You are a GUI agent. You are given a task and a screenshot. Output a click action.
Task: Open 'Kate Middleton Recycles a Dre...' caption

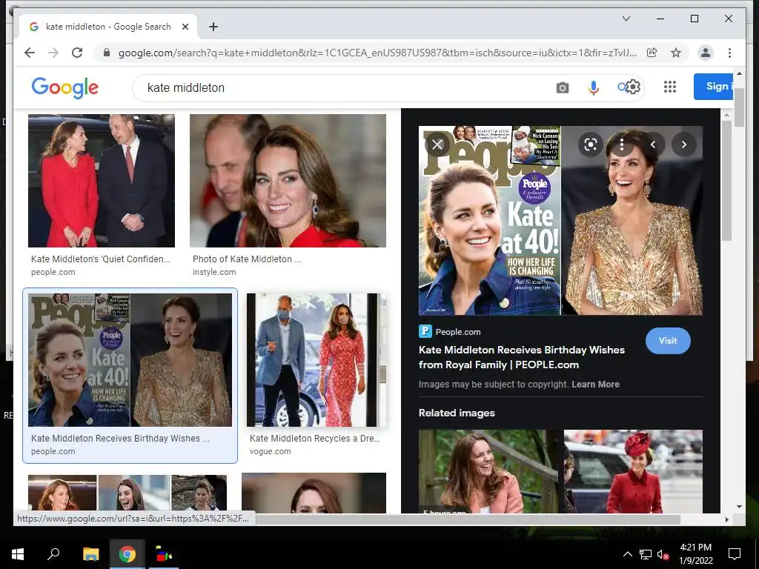click(314, 439)
